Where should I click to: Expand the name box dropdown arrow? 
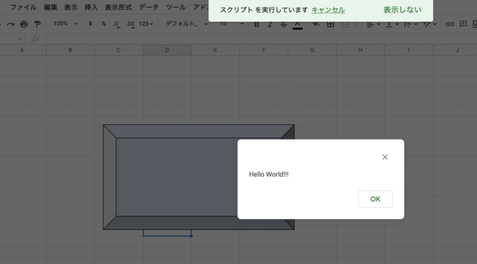click(20, 39)
